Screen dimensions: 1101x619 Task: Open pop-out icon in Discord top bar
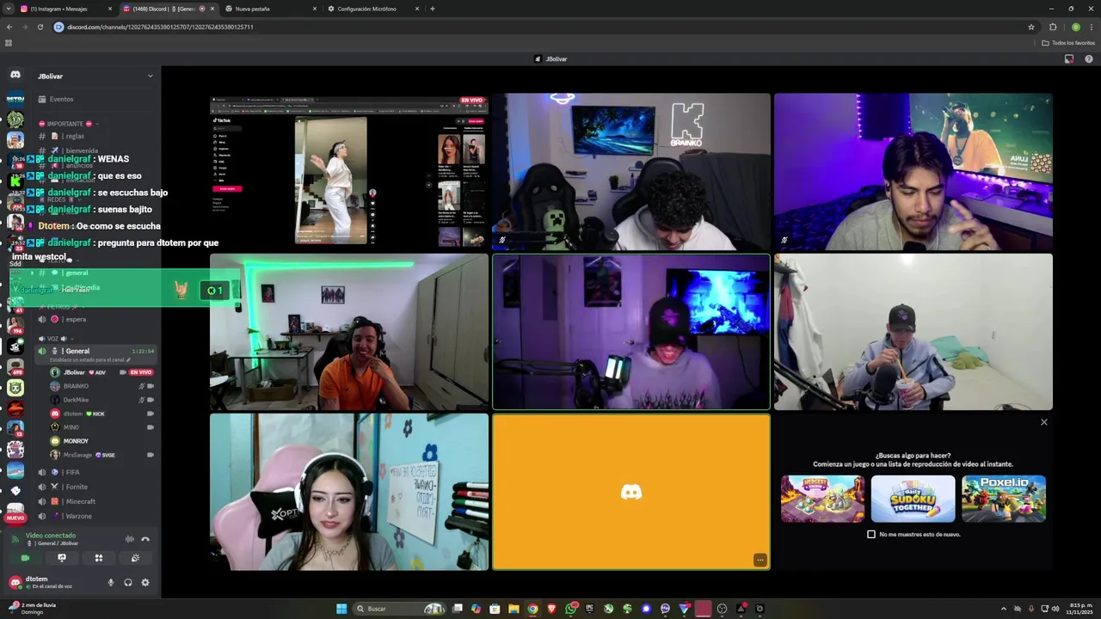(x=1069, y=59)
